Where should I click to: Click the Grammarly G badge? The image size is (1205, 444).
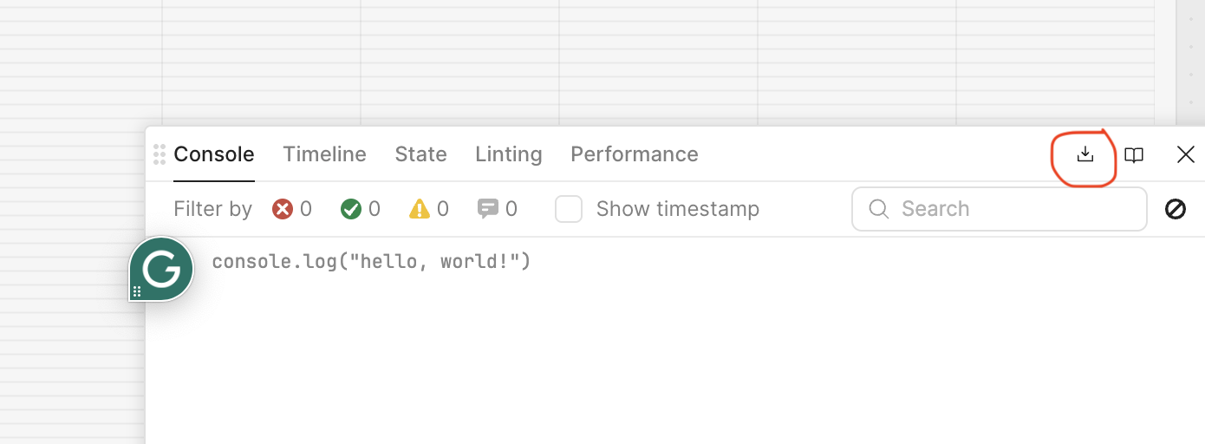161,269
